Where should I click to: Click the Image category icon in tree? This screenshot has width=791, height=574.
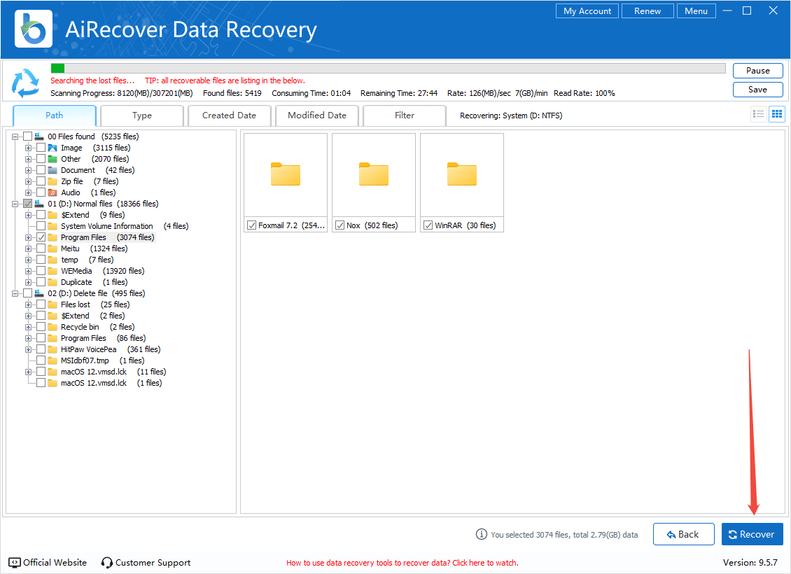pyautogui.click(x=52, y=148)
